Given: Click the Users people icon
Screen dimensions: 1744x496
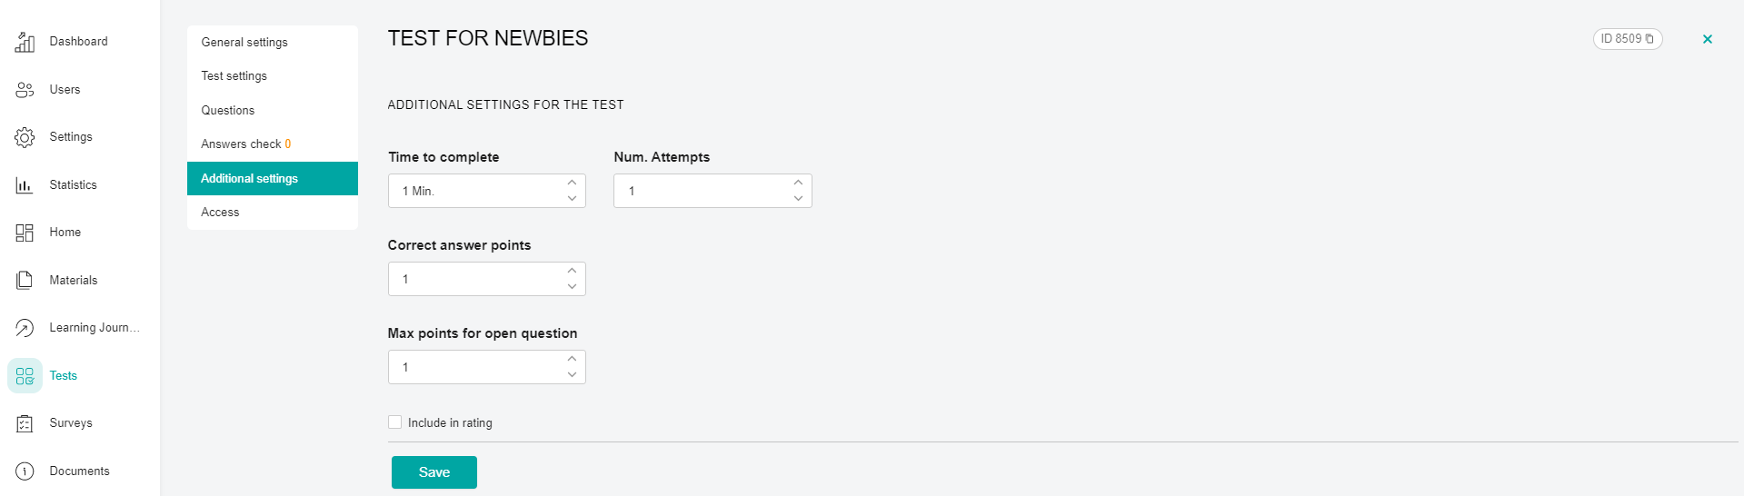Looking at the screenshot, I should (25, 89).
